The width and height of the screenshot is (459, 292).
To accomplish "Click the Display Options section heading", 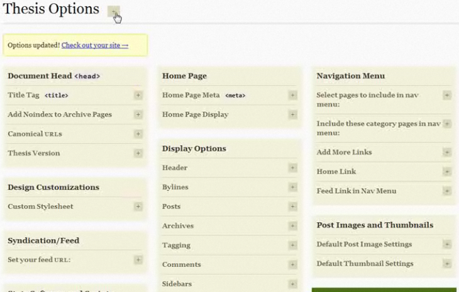I will (194, 149).
